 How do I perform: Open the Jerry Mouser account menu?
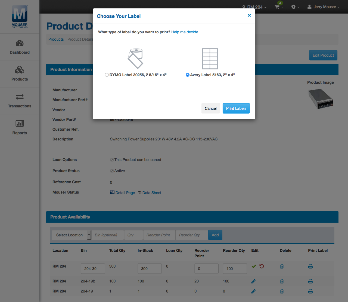tap(323, 7)
